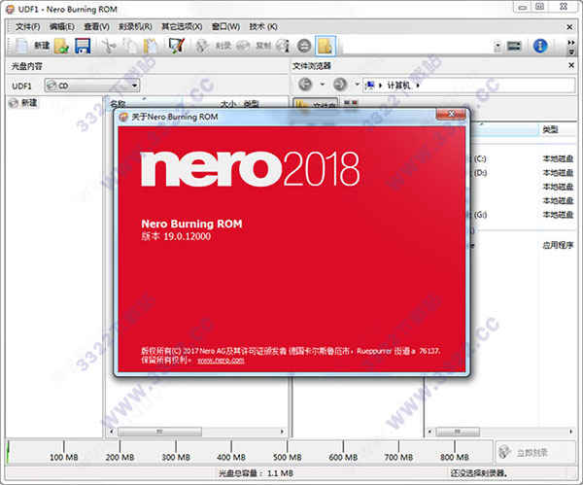583x485 pixels.
Task: Click the Nero icon in About dialog title
Action: click(123, 118)
